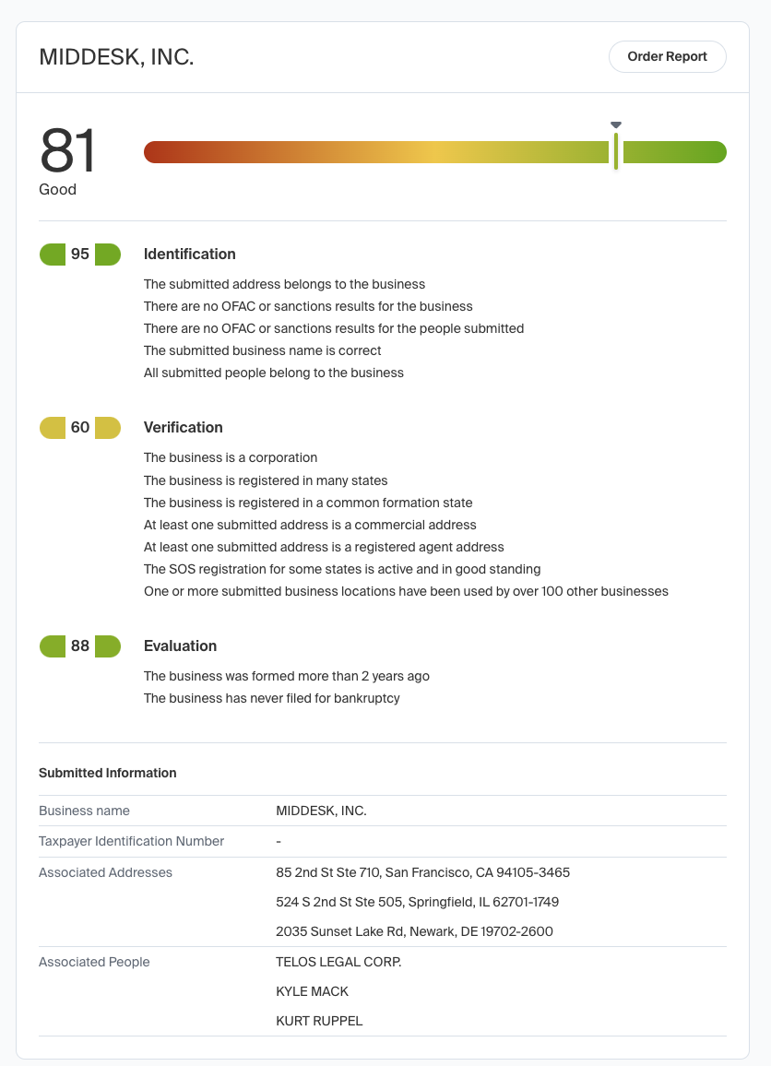Viewport: 771px width, 1066px height.
Task: Click the yellow 60 Verification score badge
Action: [80, 428]
